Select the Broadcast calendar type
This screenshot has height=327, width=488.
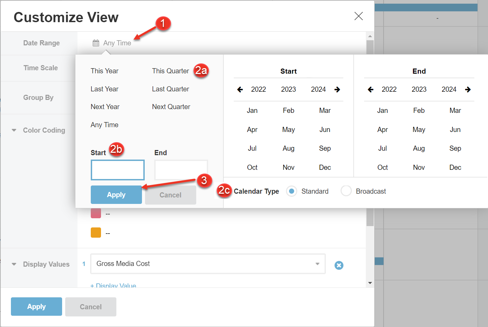point(346,191)
